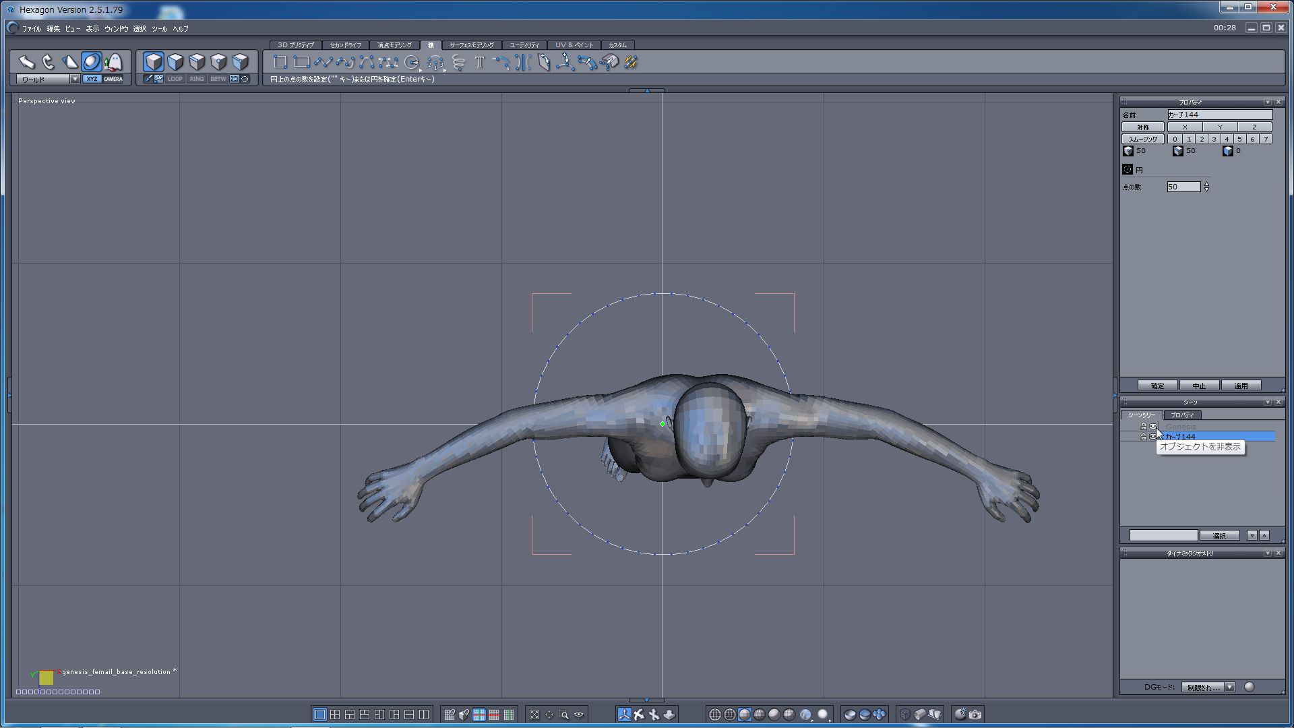This screenshot has height=728, width=1294.
Task: Choose the select faces mode cube
Action: [175, 62]
